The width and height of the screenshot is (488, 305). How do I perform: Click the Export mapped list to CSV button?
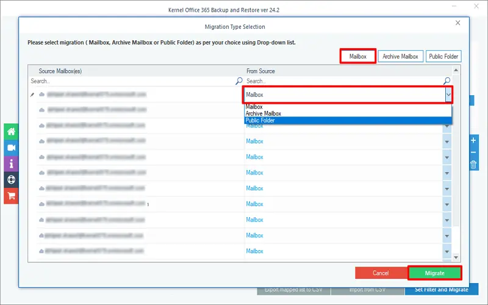(x=293, y=290)
